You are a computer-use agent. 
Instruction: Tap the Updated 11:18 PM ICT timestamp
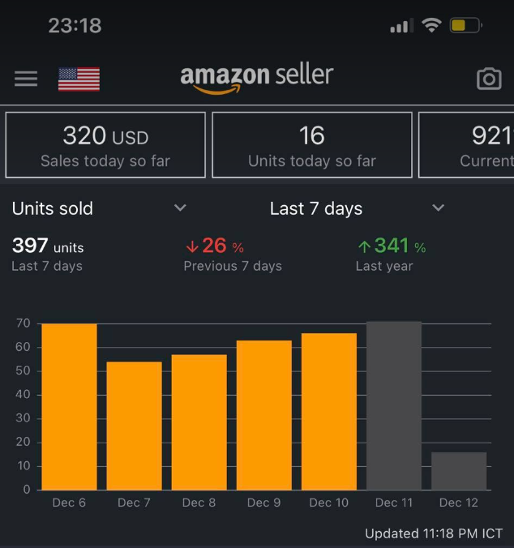pos(434,533)
